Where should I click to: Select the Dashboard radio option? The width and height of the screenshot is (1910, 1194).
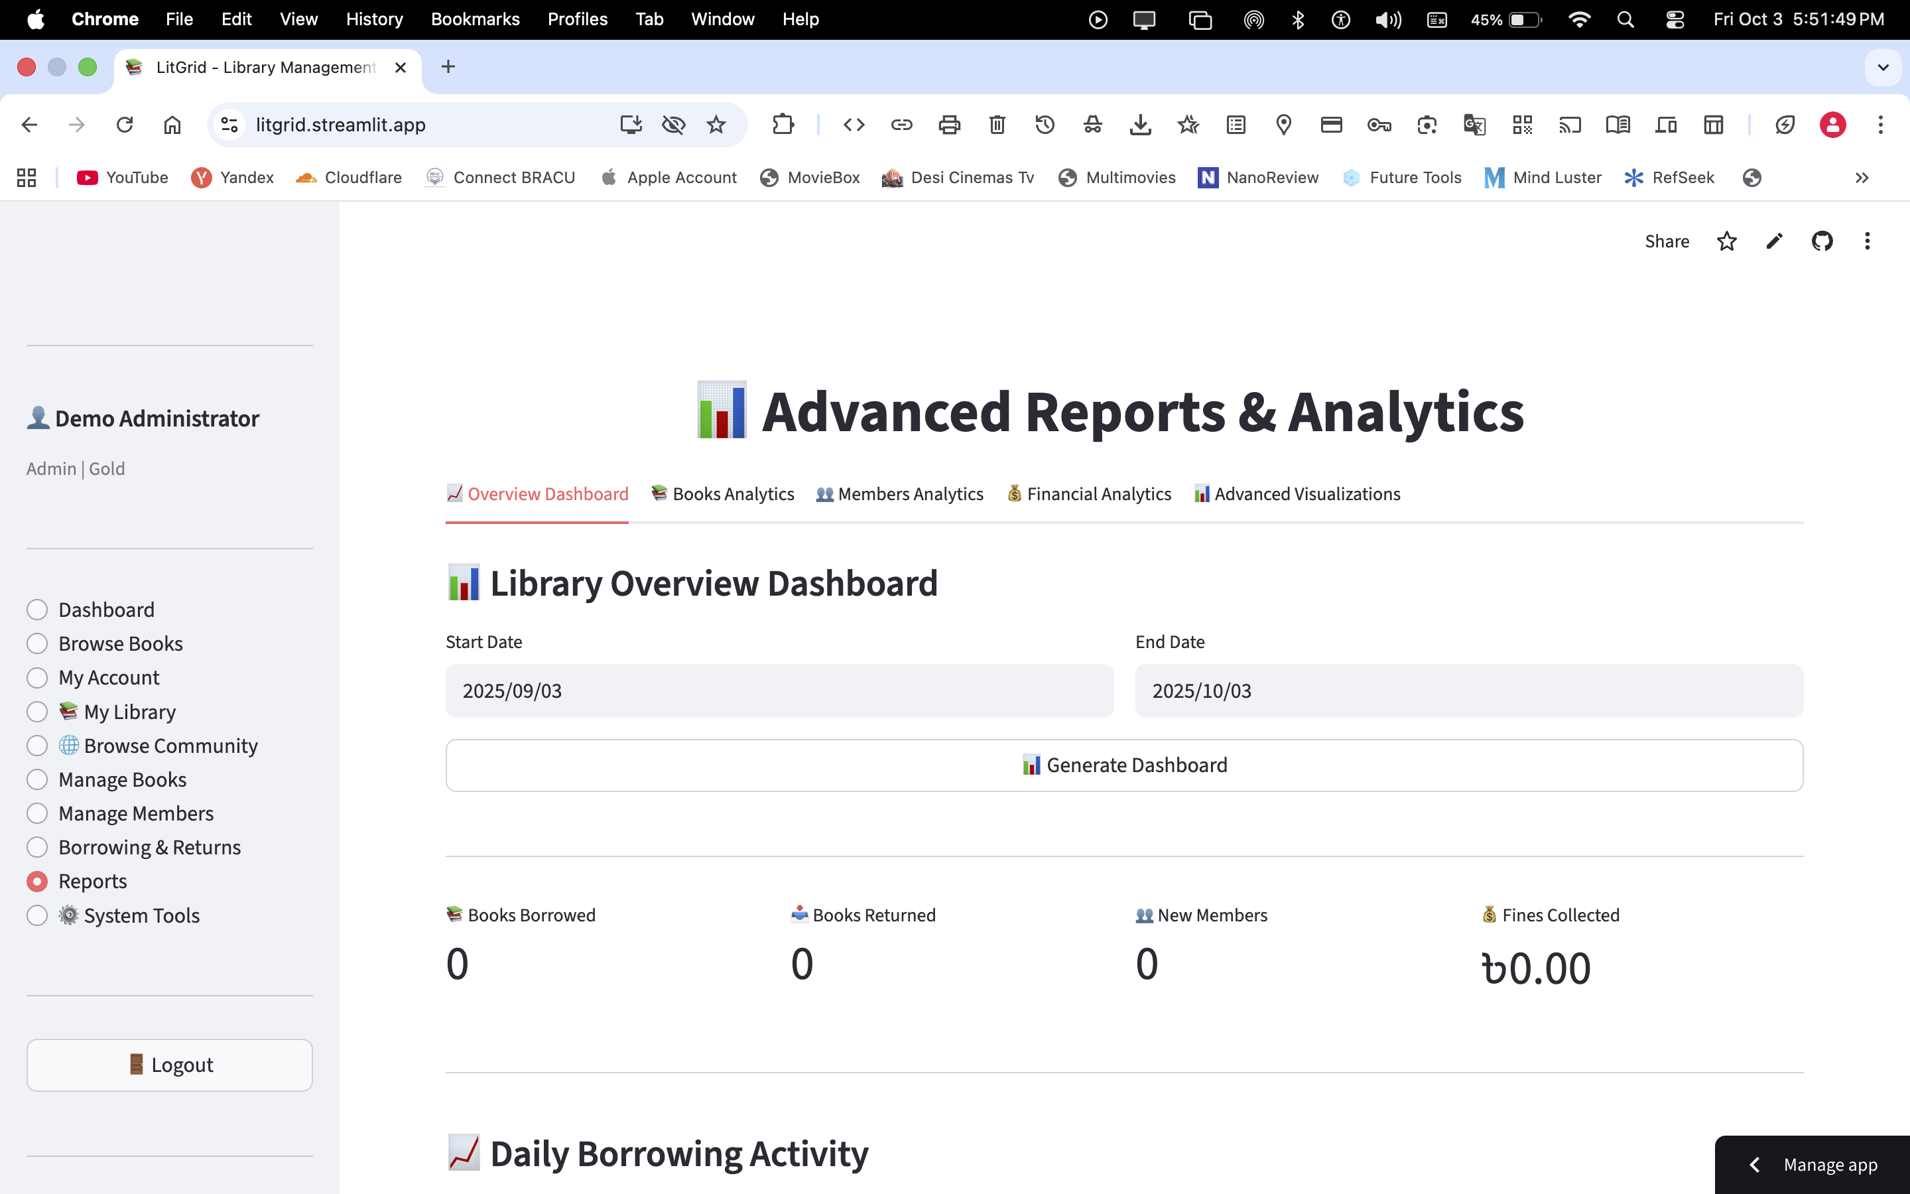click(37, 610)
